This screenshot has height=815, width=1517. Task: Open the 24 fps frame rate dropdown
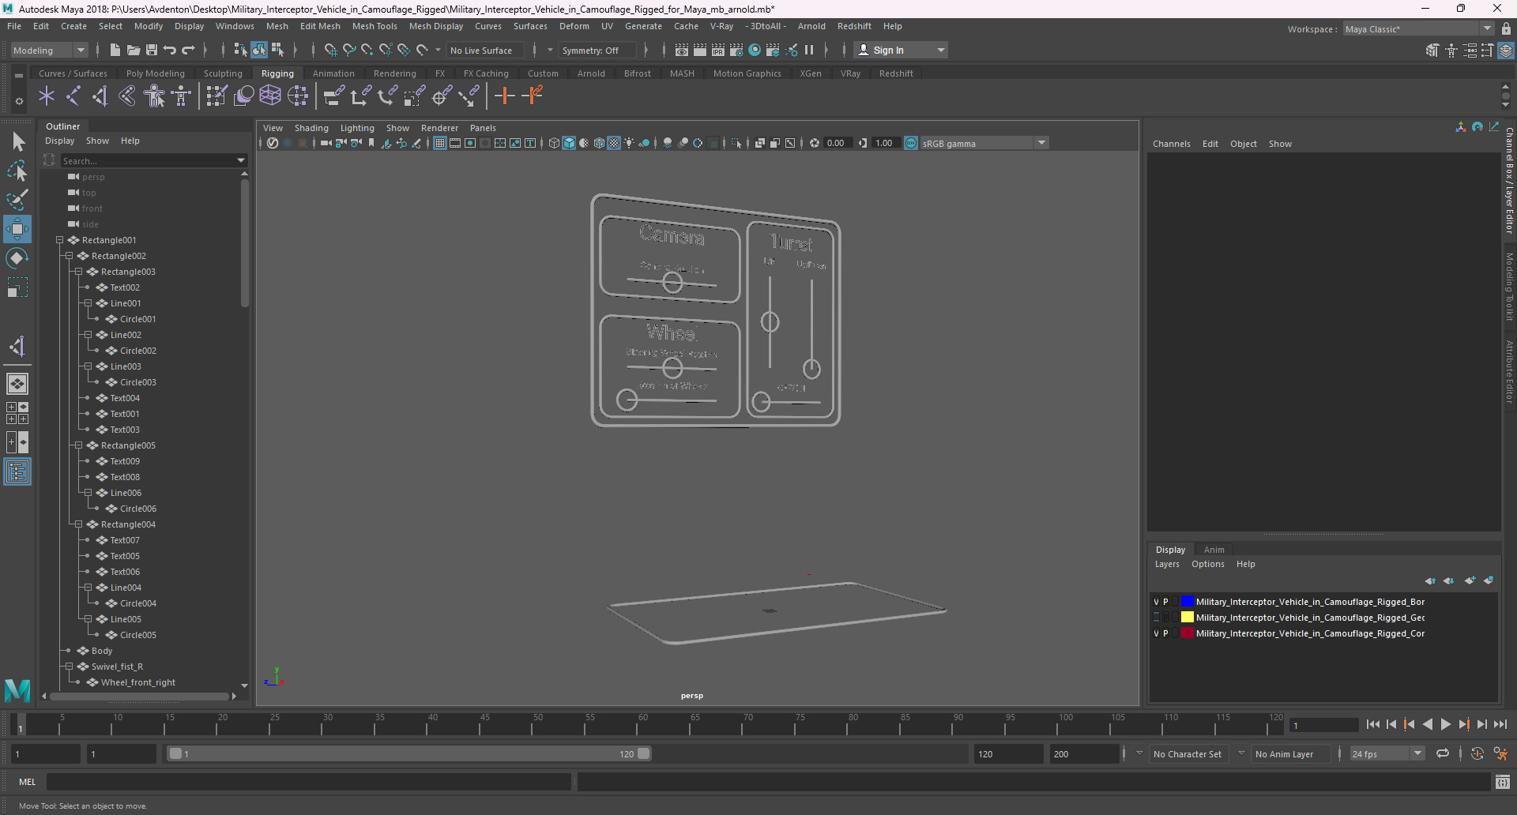tap(1387, 753)
